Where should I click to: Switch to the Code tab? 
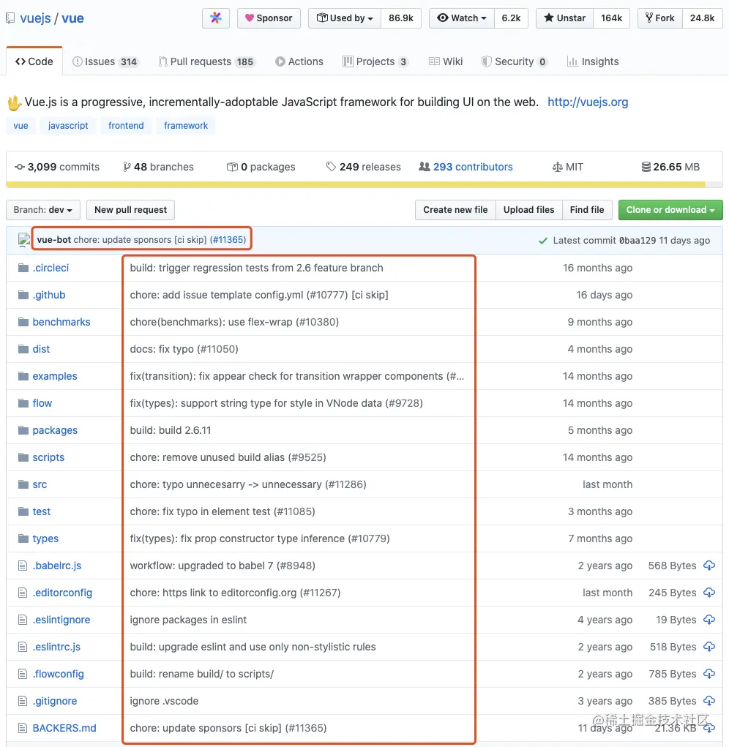[x=34, y=61]
